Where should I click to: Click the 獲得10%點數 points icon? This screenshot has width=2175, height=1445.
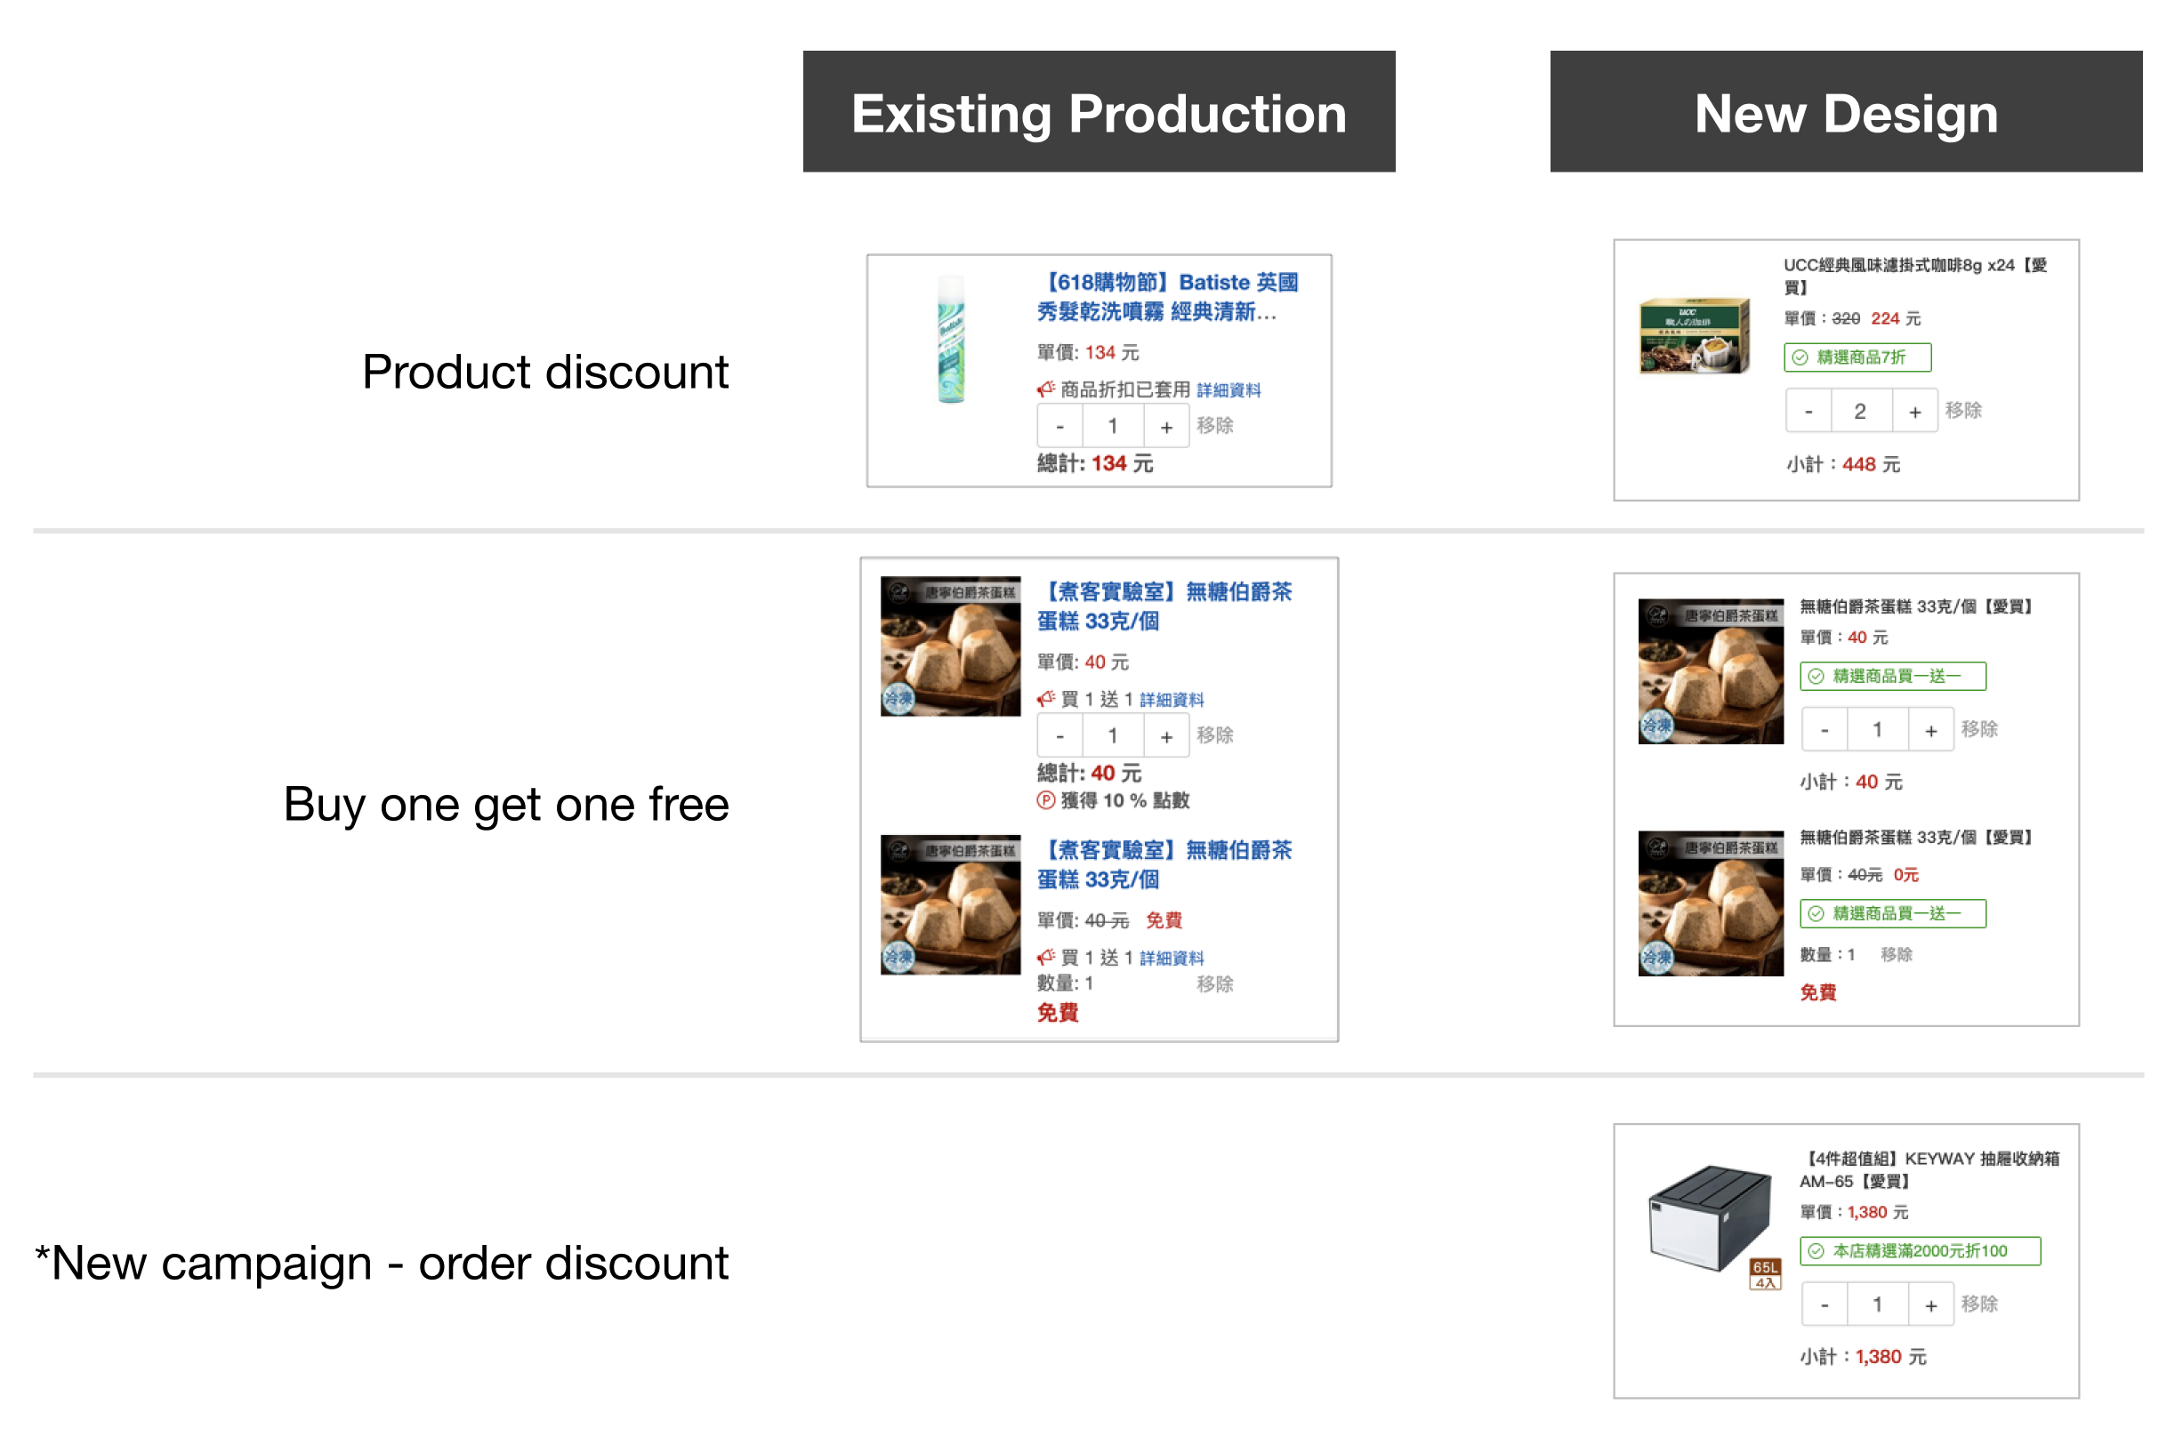(x=1045, y=801)
